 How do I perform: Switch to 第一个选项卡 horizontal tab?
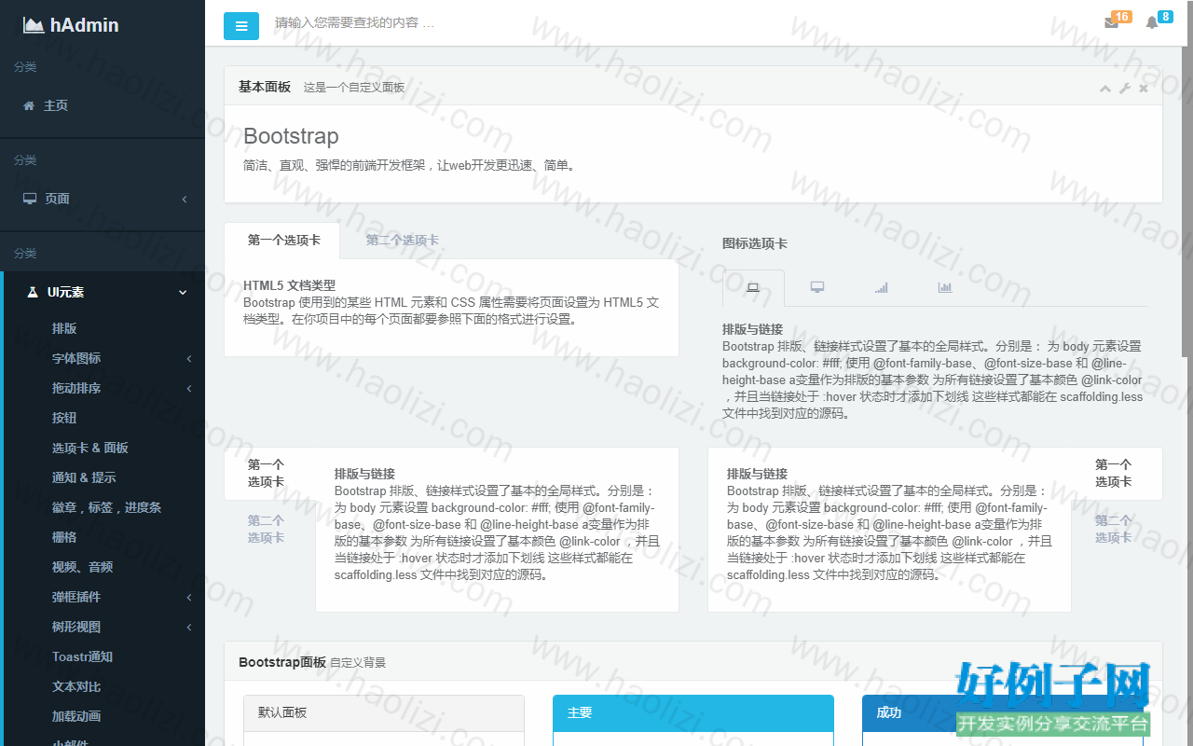[282, 241]
